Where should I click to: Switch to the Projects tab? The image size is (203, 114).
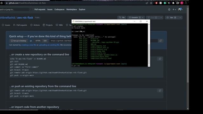48,25
